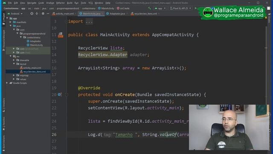273x154 pixels.
Task: Expand the values folder
Action: click(14, 79)
